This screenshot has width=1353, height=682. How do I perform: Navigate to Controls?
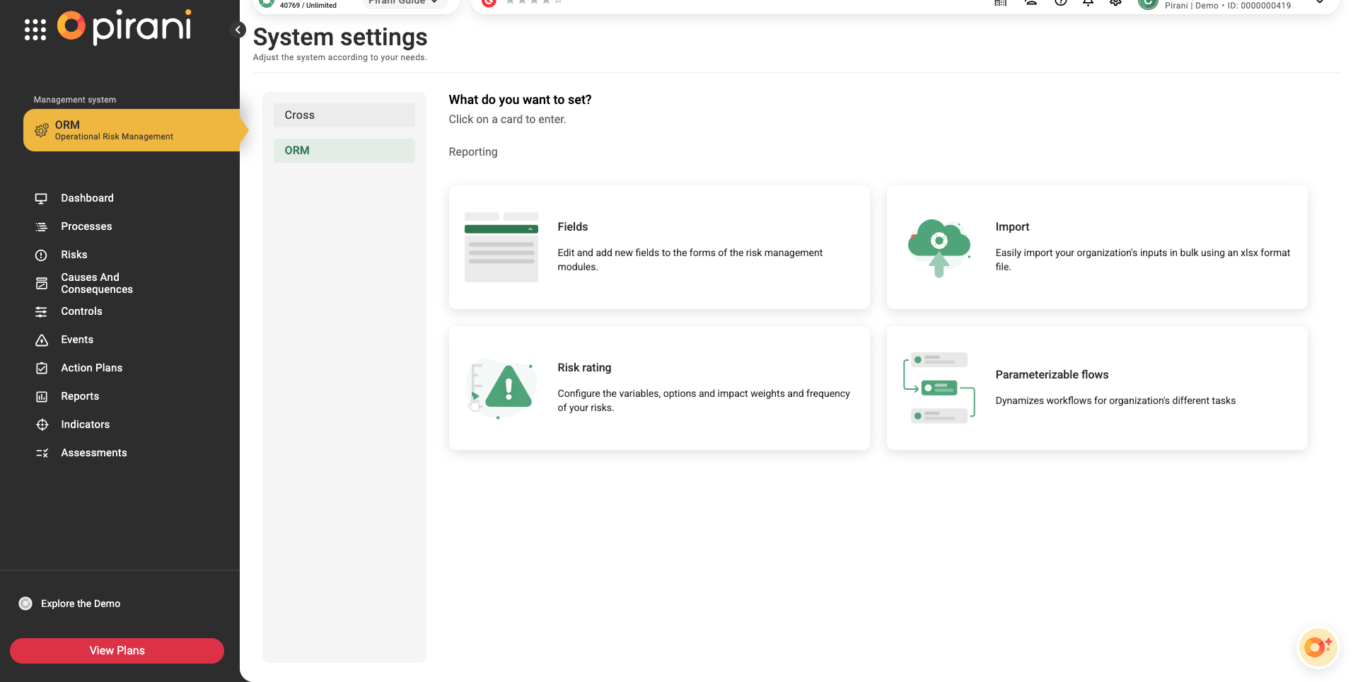(81, 311)
